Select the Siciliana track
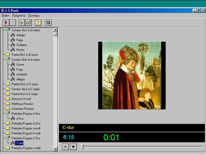The height and width of the screenshot is (155, 206). (22, 45)
